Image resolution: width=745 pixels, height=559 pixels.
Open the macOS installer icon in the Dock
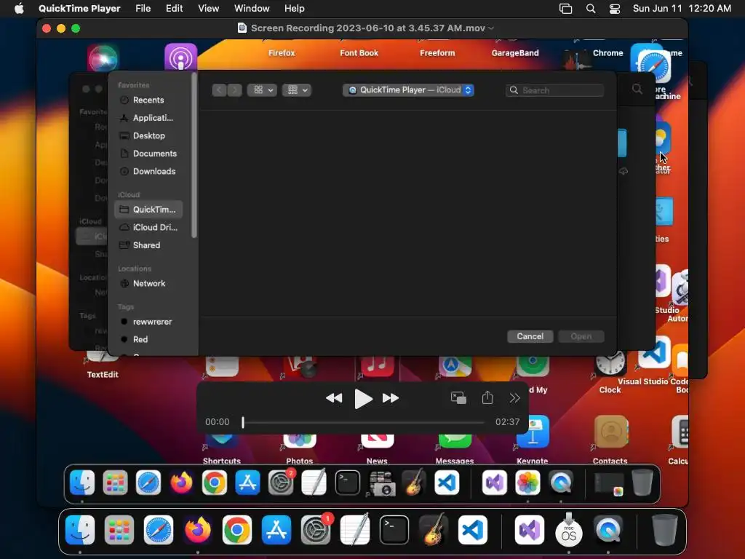click(569, 530)
